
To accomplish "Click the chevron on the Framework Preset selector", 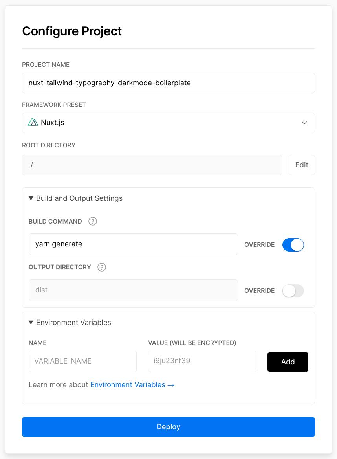I will tap(304, 123).
